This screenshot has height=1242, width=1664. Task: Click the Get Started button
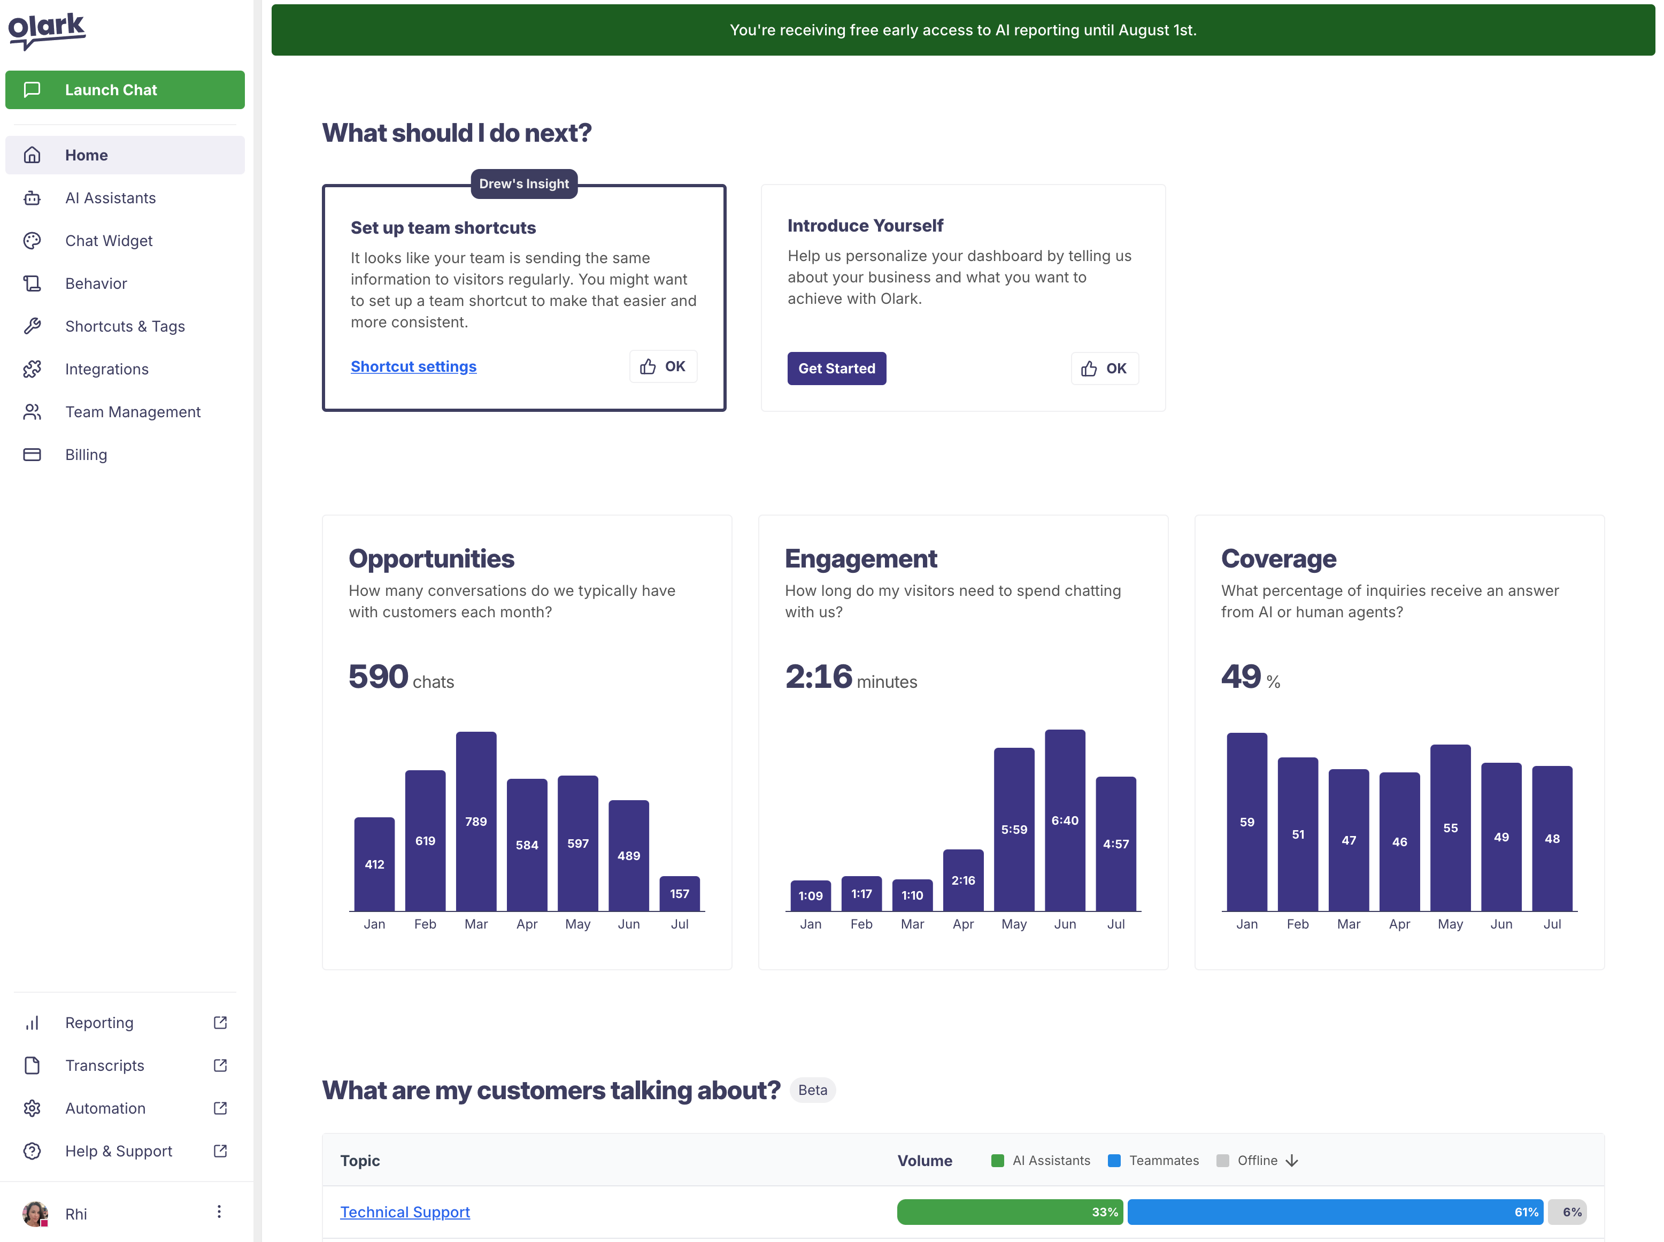(836, 369)
